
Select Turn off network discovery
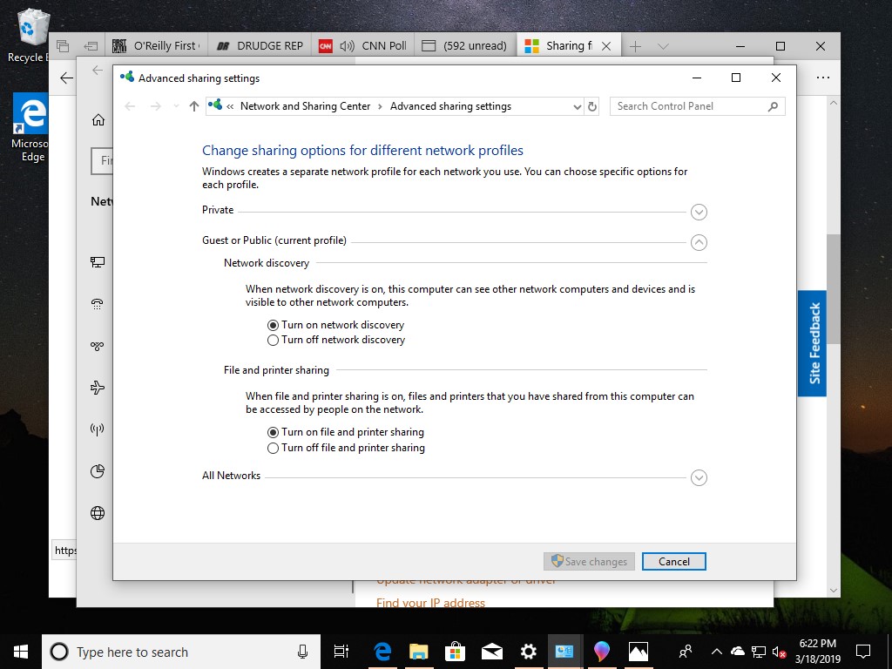(336, 340)
